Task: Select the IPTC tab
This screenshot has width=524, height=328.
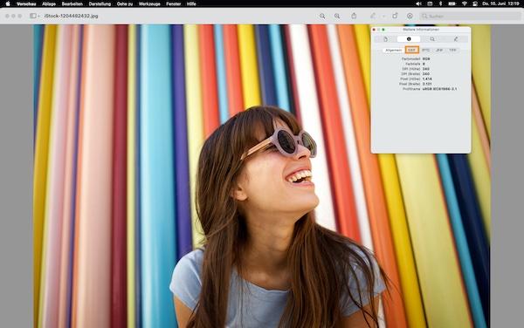Action: coord(426,50)
